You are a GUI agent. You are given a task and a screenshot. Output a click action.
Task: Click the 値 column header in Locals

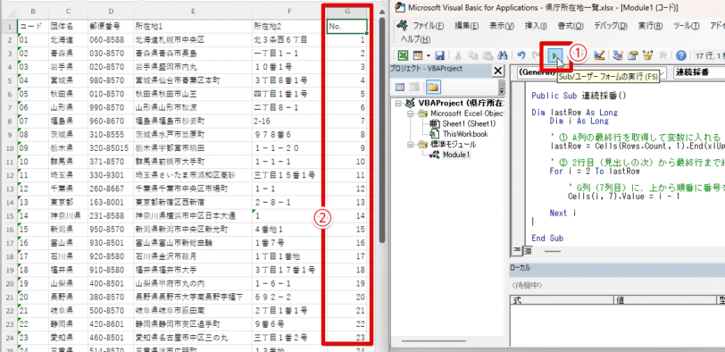pyautogui.click(x=664, y=301)
